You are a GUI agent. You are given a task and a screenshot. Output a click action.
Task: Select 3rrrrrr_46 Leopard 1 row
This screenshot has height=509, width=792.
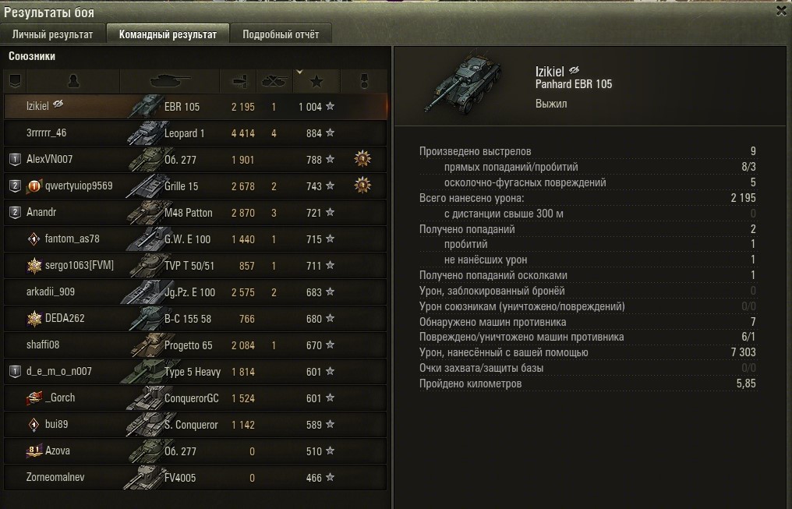(x=196, y=133)
